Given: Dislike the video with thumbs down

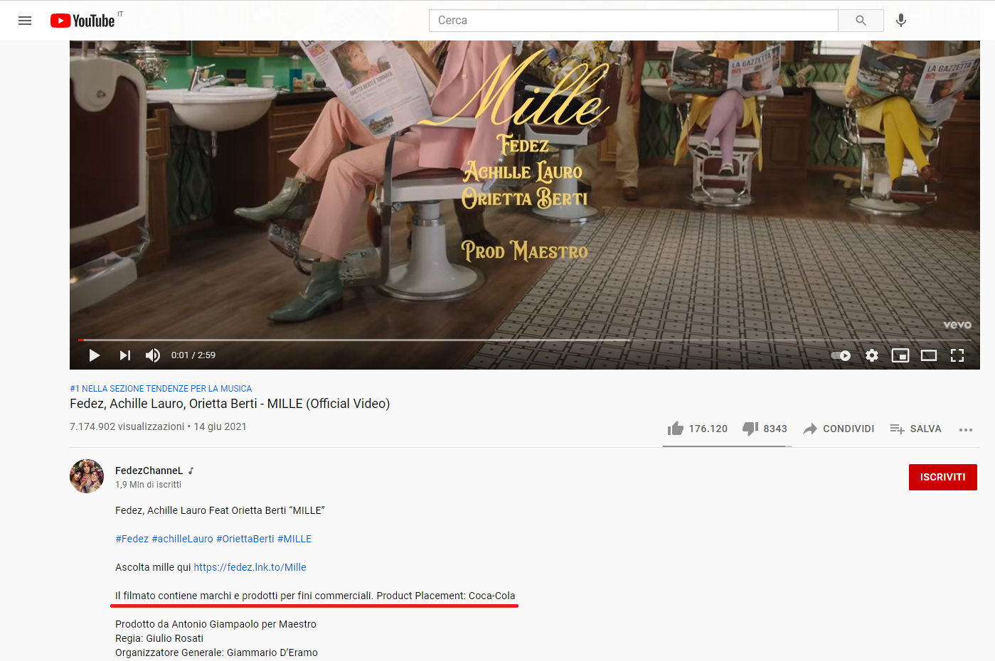Looking at the screenshot, I should [765, 429].
